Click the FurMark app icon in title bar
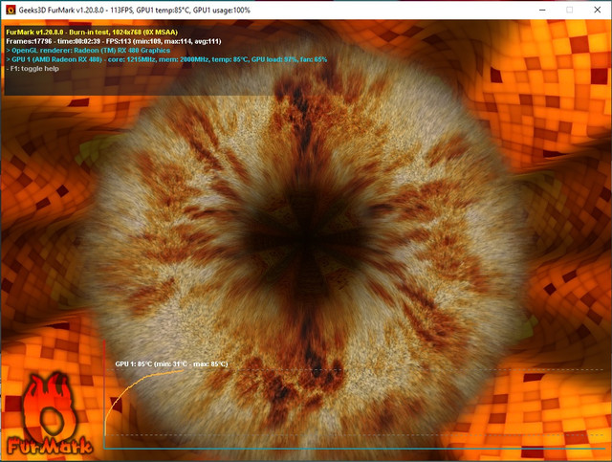The height and width of the screenshot is (462, 612). (11, 10)
